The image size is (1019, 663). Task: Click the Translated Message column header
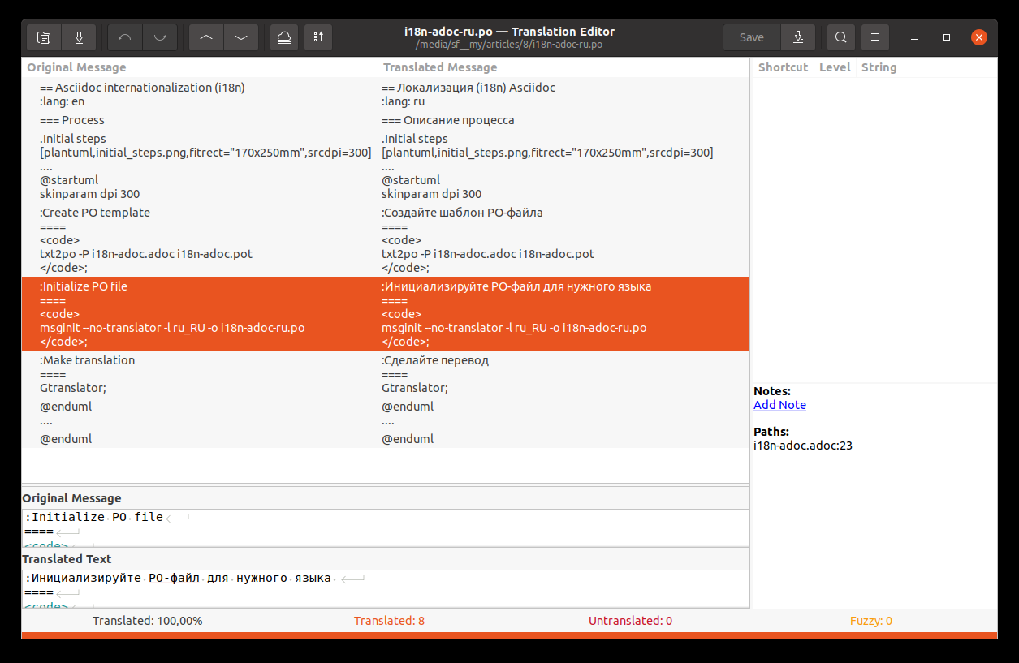coord(563,67)
